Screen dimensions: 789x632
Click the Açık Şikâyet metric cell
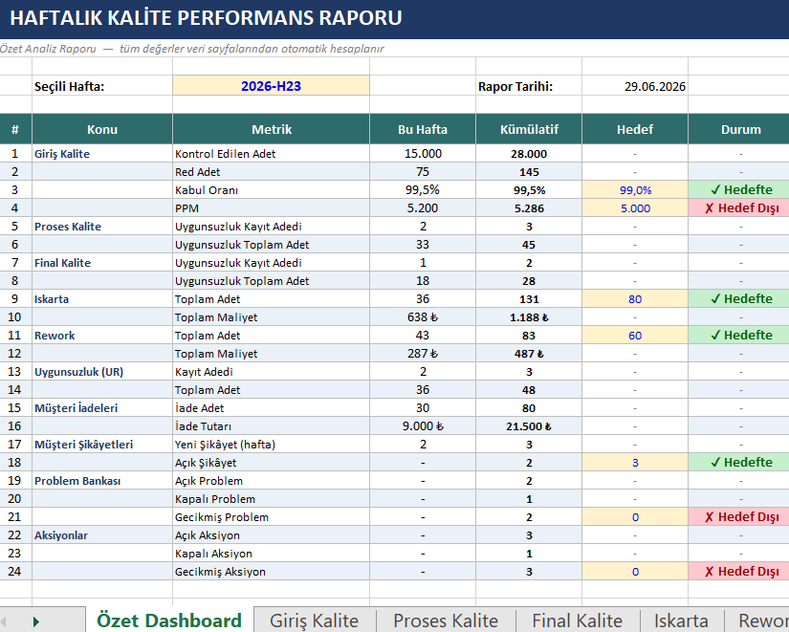point(272,463)
